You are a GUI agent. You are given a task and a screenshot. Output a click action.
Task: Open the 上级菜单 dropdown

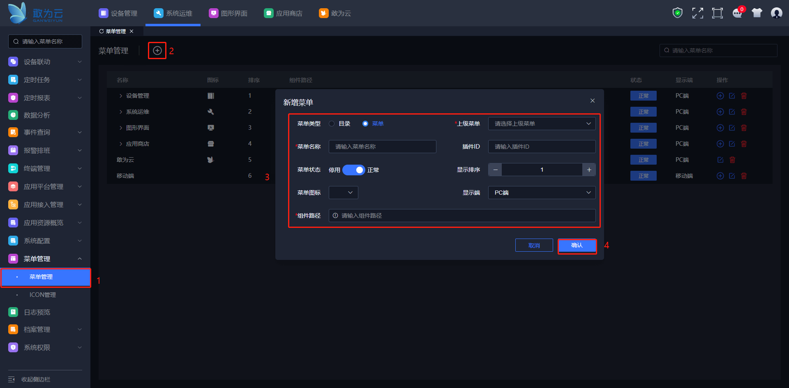542,124
